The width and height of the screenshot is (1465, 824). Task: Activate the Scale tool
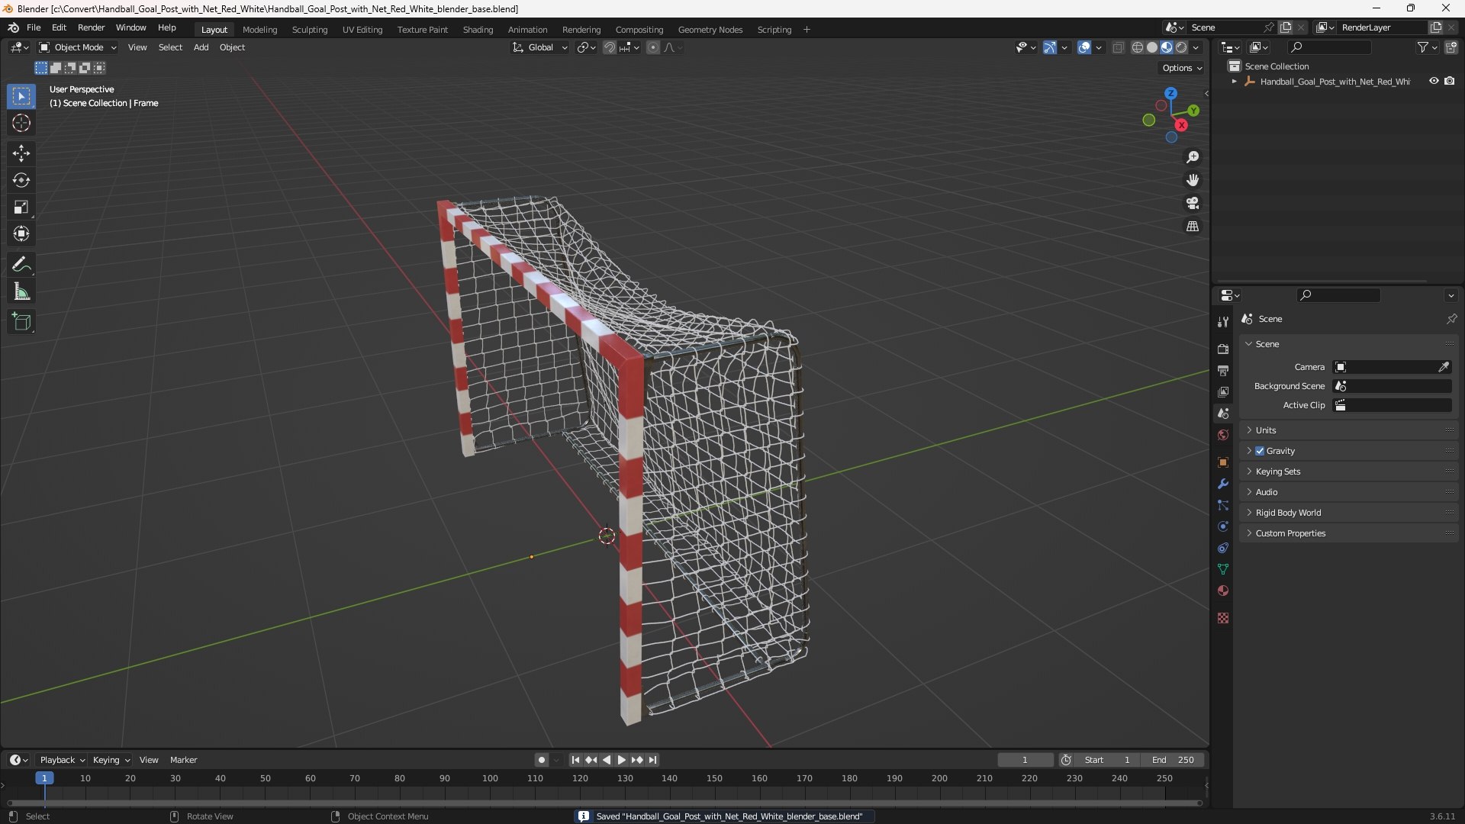pos(21,207)
